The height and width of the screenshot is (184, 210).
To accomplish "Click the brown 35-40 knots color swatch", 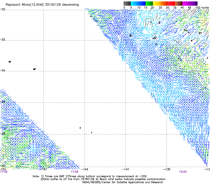I will (x=179, y=3).
